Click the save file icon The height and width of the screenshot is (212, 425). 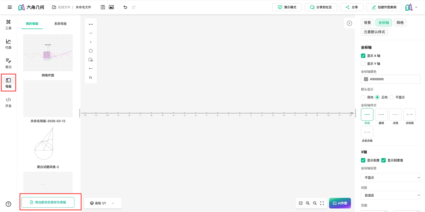[x=103, y=7]
